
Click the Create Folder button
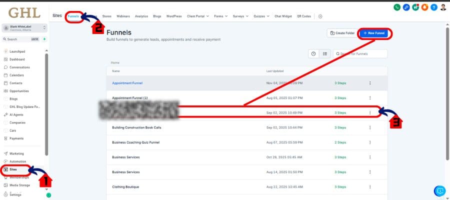(x=341, y=33)
